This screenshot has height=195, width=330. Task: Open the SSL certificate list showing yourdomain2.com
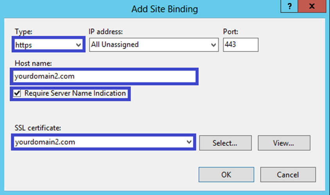pyautogui.click(x=98, y=142)
